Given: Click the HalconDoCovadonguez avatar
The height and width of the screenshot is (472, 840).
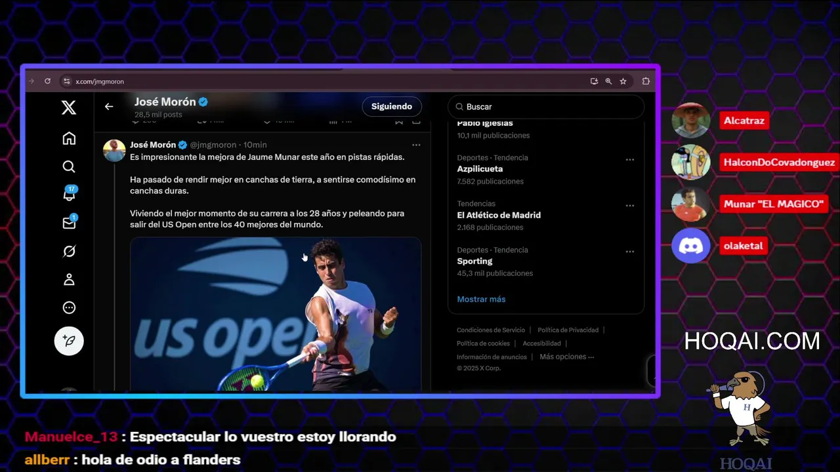Looking at the screenshot, I should [691, 162].
